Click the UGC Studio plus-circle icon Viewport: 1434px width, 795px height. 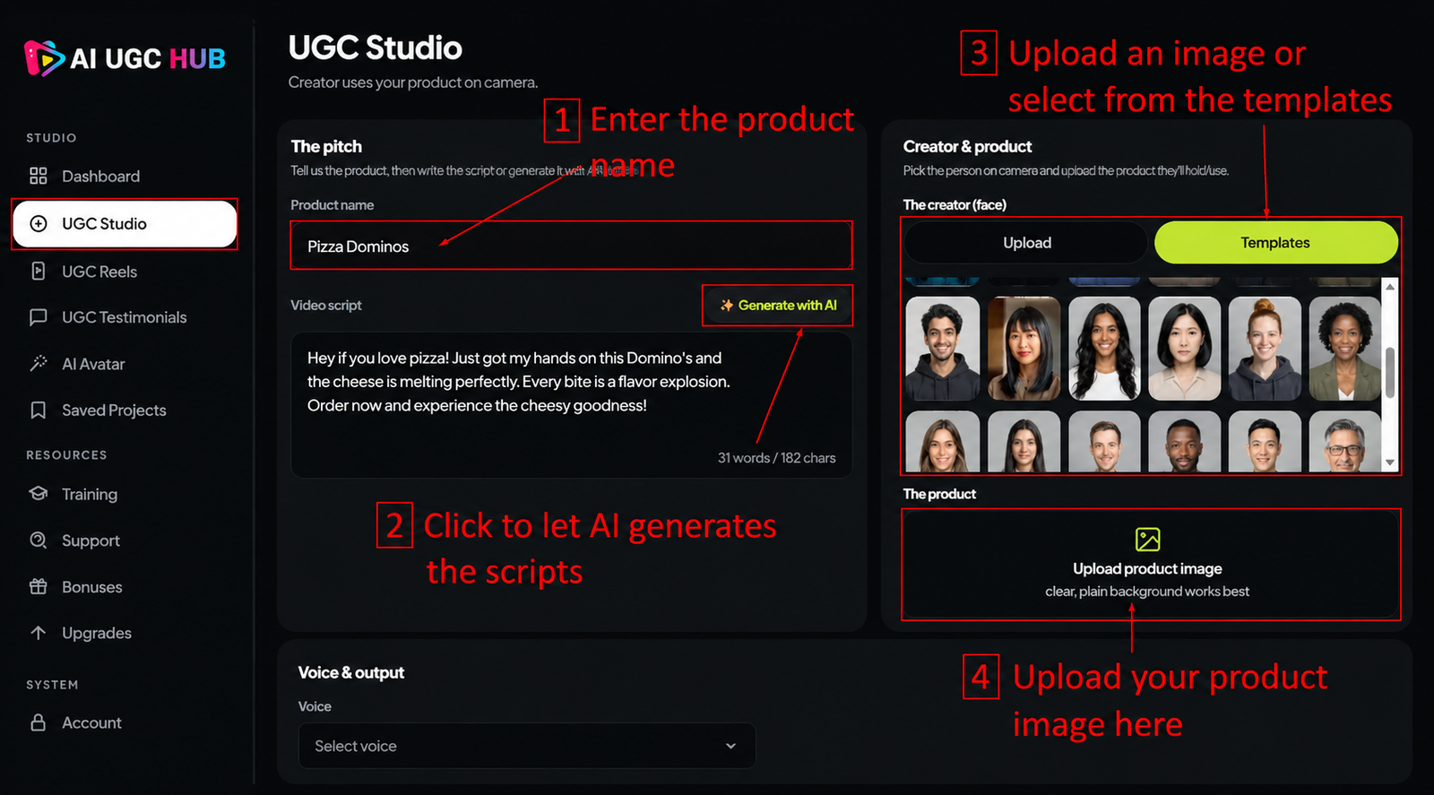pos(39,223)
